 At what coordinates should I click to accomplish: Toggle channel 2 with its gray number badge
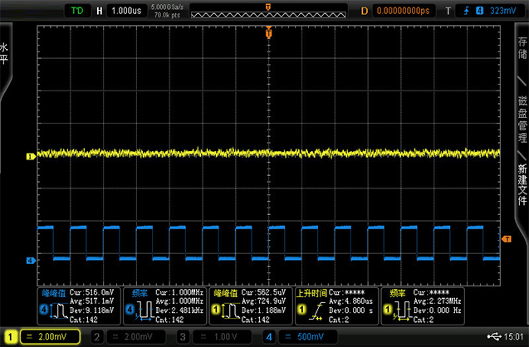pos(97,337)
